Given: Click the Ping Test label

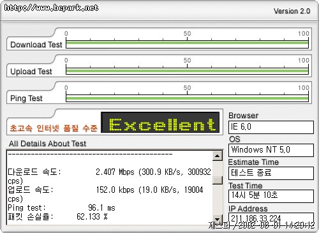Looking at the screenshot, I should click(26, 98).
